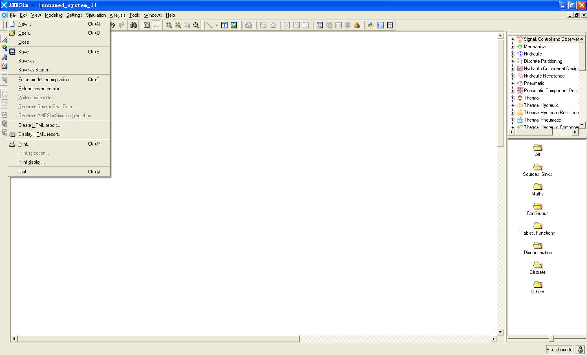Image resolution: width=587 pixels, height=355 pixels.
Task: Click the canvas horizontal scrollbar thumb
Action: pos(158,339)
